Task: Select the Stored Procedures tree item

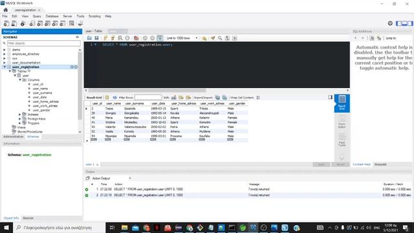Action: point(30,131)
